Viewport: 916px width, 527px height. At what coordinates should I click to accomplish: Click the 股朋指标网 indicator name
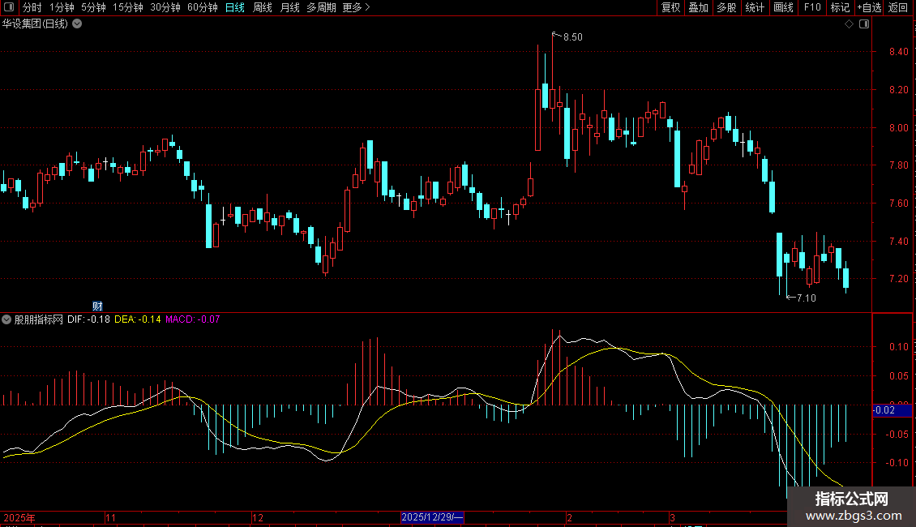point(39,319)
